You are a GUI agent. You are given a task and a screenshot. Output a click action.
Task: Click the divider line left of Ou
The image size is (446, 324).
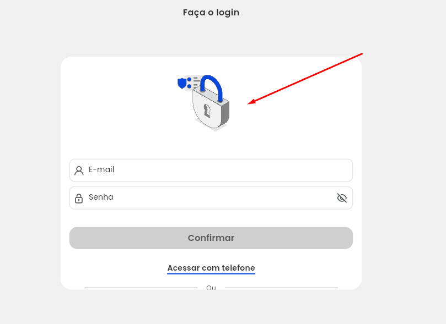click(141, 288)
